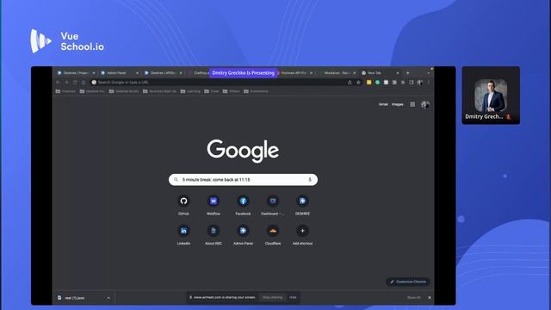Viewport: 551px width, 310px height.
Task: Click Stop sharing in the sharing bar
Action: point(272,297)
